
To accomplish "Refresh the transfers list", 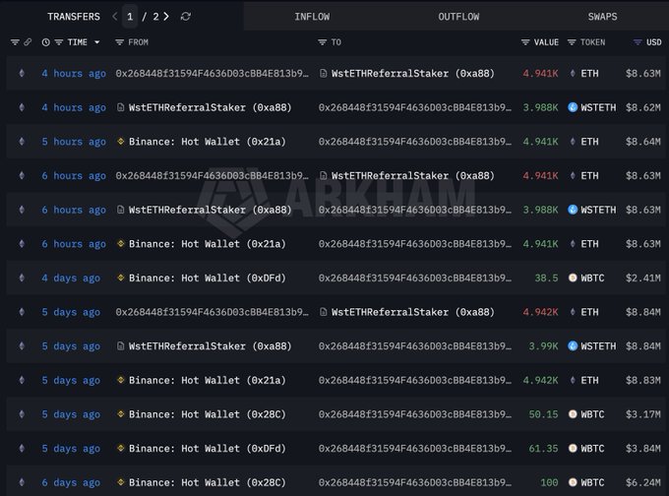I will pyautogui.click(x=185, y=16).
